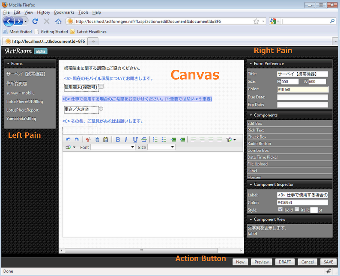The image size is (340, 276).
Task: Align text left in editor
Action: click(193, 139)
